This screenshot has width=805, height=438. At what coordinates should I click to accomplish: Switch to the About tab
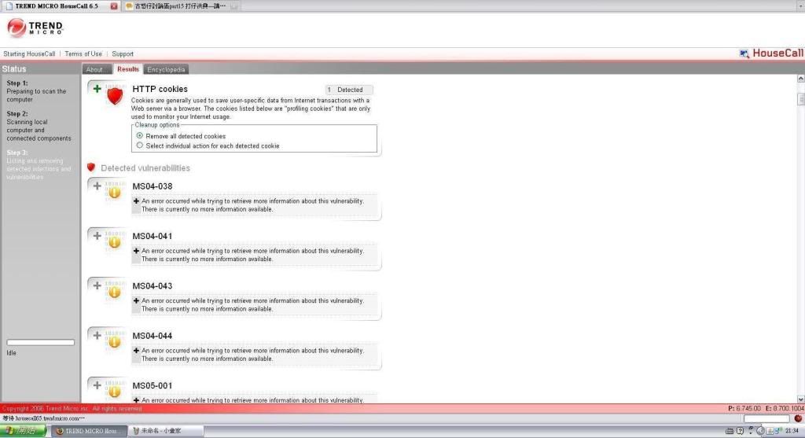point(96,69)
